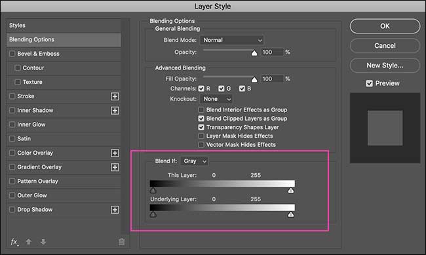The height and width of the screenshot is (255, 426).
Task: Expand the Knockout None dropdown
Action: pyautogui.click(x=216, y=99)
